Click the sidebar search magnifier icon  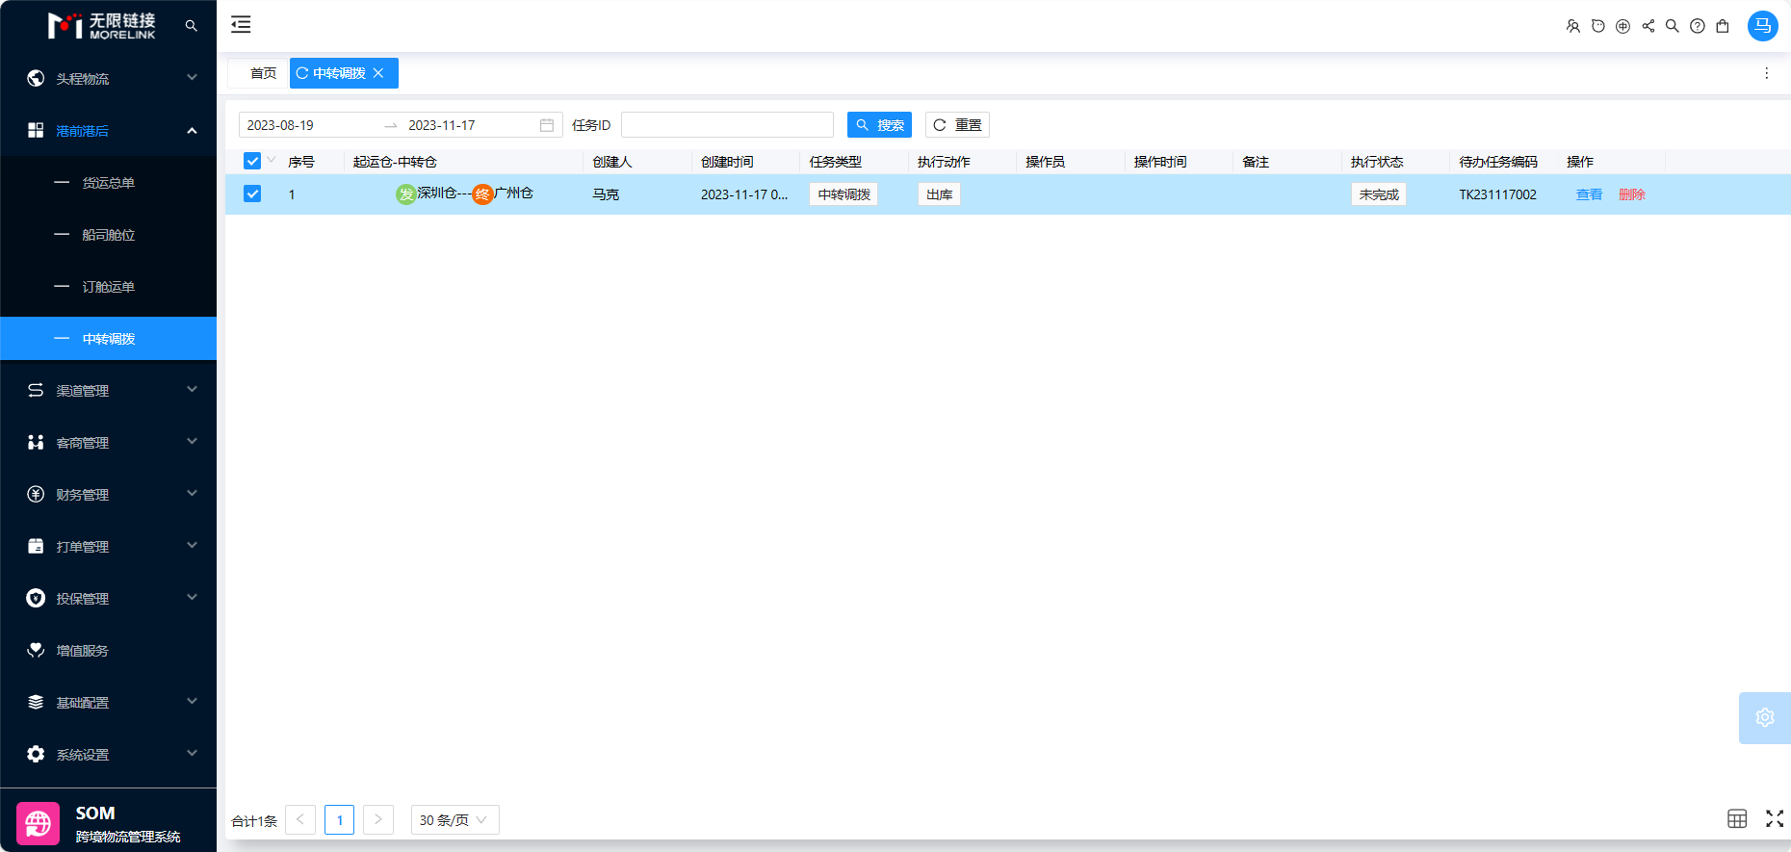(191, 26)
